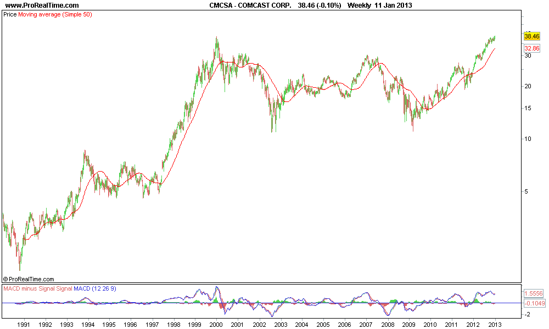This screenshot has width=549, height=329.
Task: Click the 5 price axis label
Action: (526, 191)
